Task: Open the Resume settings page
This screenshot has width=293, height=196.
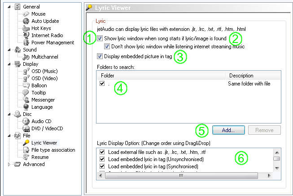Action: [x=40, y=157]
